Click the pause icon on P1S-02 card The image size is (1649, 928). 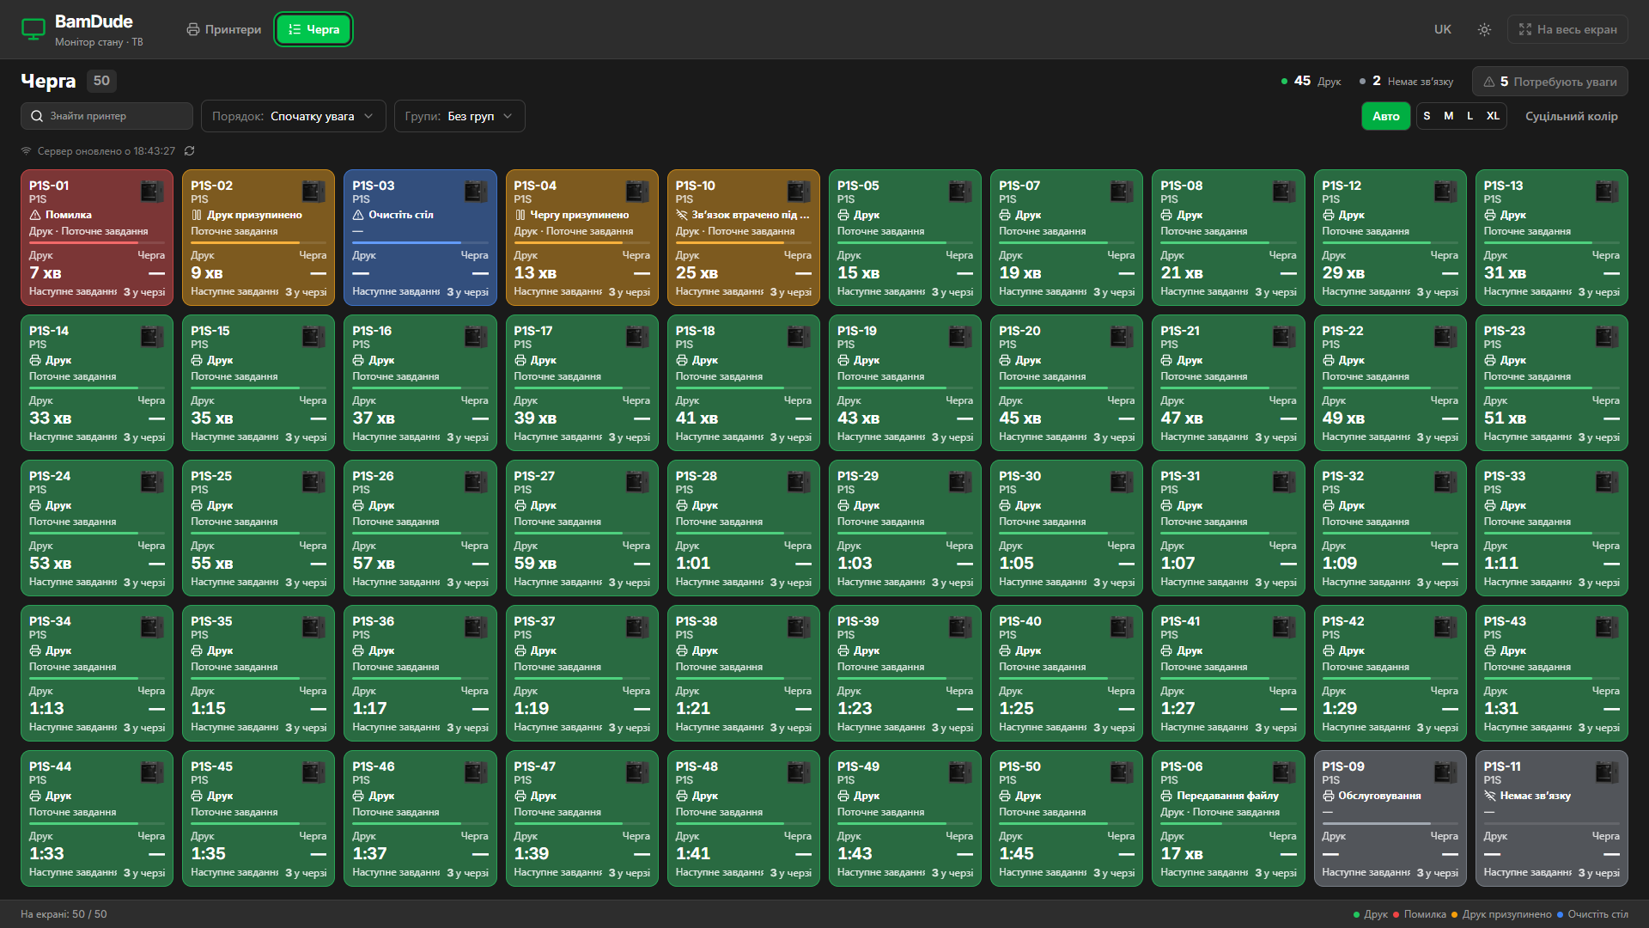pos(197,215)
